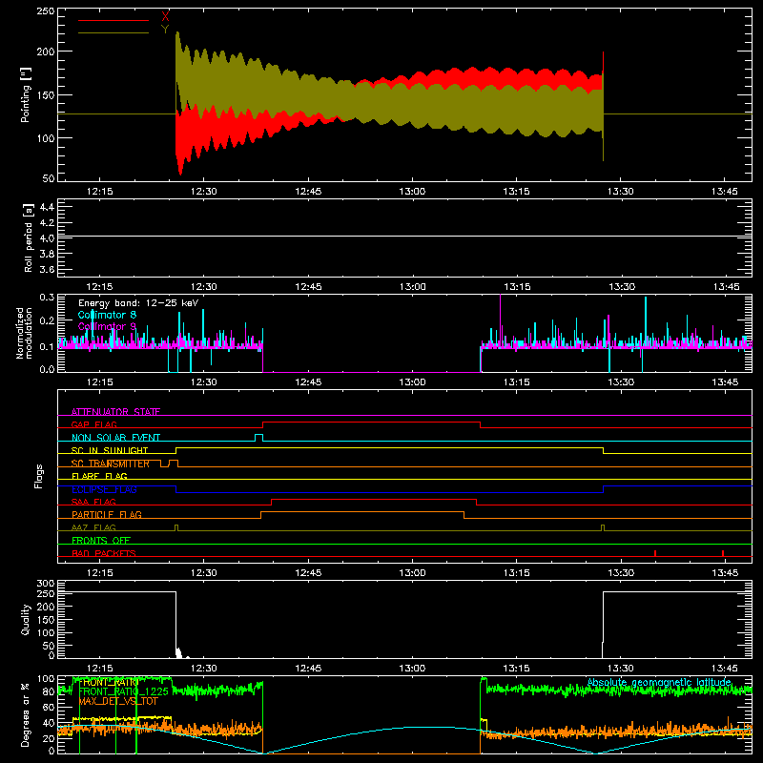Click the 'Normalized modulation' axis title

[x=24, y=333]
